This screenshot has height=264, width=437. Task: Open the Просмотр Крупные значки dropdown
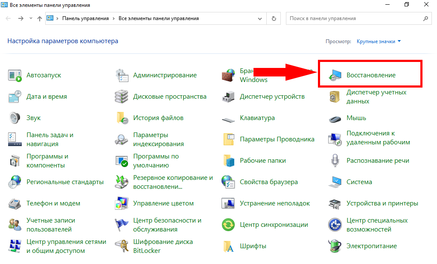click(379, 41)
